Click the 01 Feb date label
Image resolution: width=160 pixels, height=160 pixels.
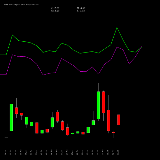[108, 152]
